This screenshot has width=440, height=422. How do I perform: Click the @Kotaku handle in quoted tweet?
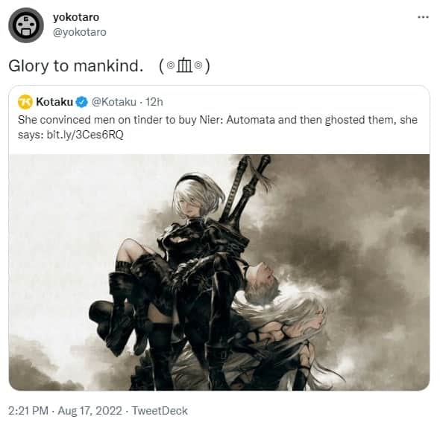[114, 102]
